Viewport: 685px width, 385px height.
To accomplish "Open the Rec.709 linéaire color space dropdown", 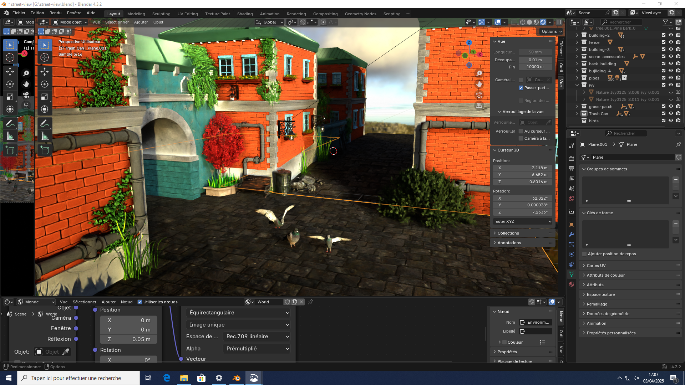I will point(257,337).
